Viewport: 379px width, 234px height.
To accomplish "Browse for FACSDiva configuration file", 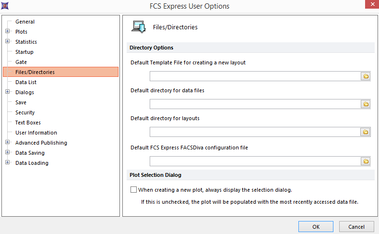I will pos(365,161).
